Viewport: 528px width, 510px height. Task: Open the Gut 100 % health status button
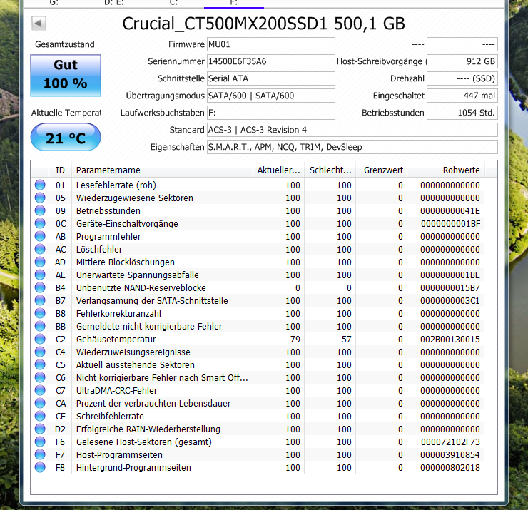pos(66,76)
